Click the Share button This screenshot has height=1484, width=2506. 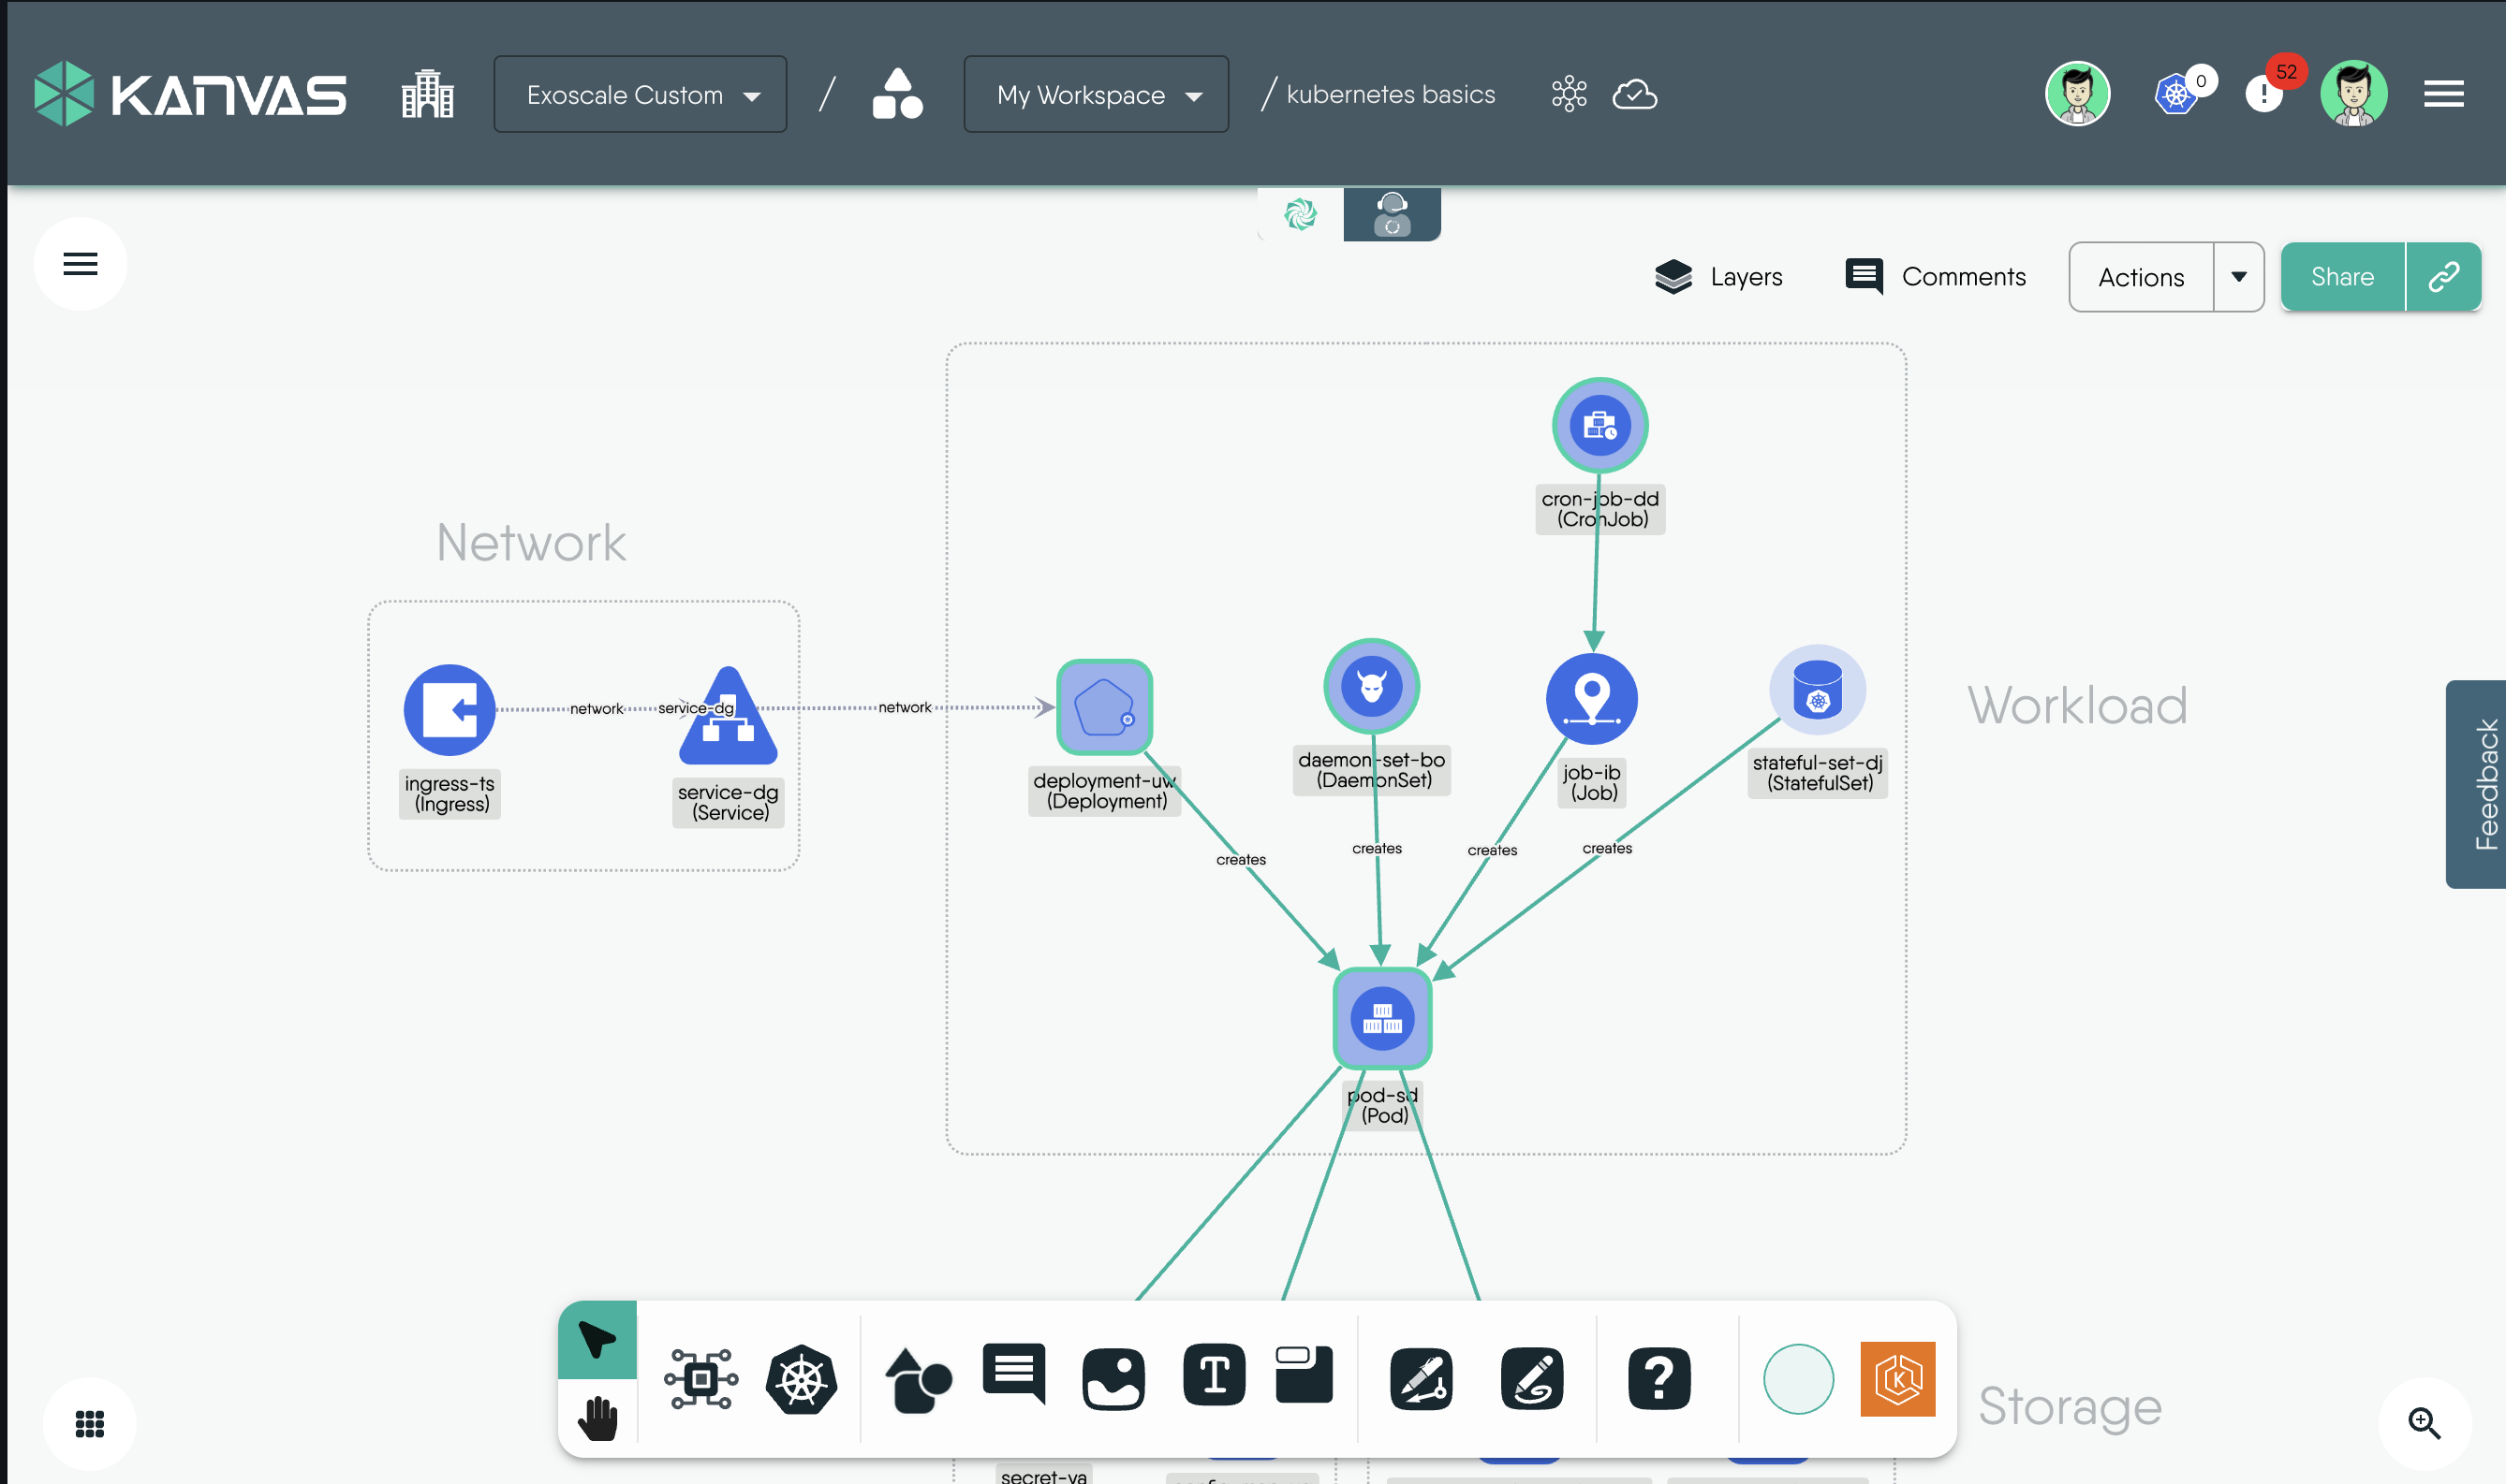[2342, 277]
